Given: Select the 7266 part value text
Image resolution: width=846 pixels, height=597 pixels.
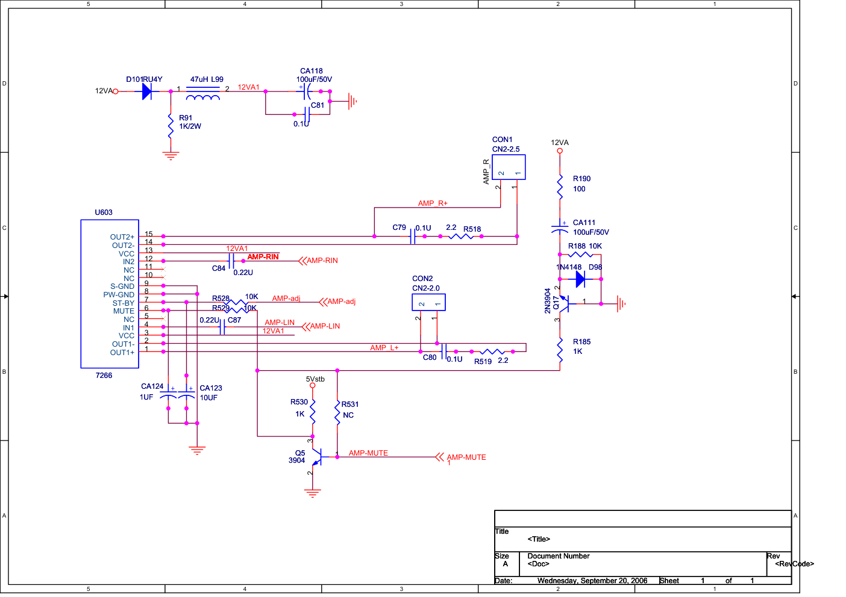Looking at the screenshot, I should [104, 376].
